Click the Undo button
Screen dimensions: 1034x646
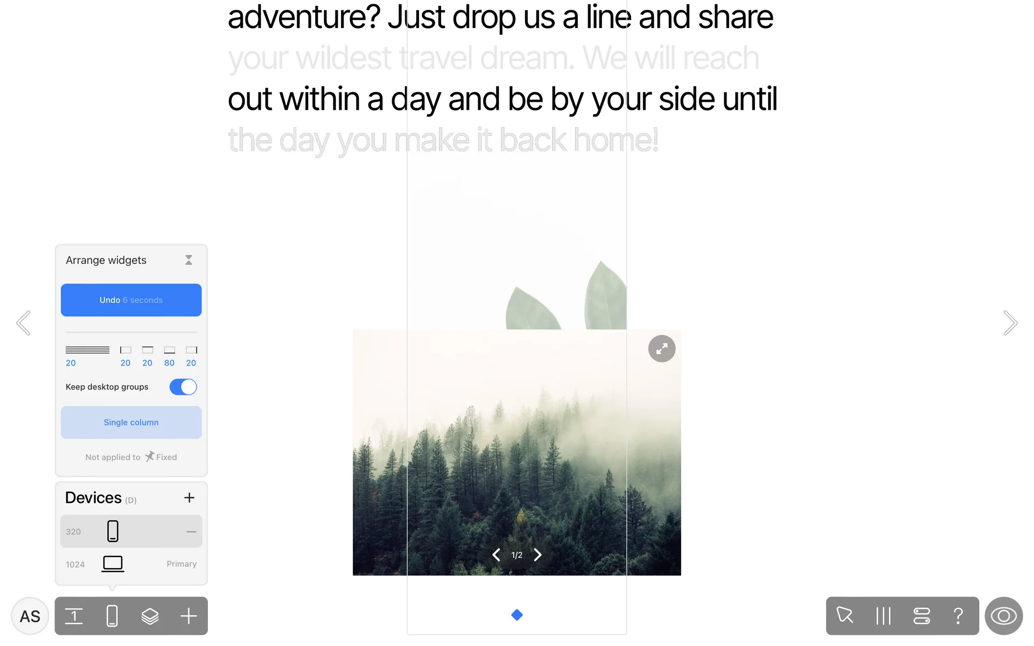(x=131, y=300)
